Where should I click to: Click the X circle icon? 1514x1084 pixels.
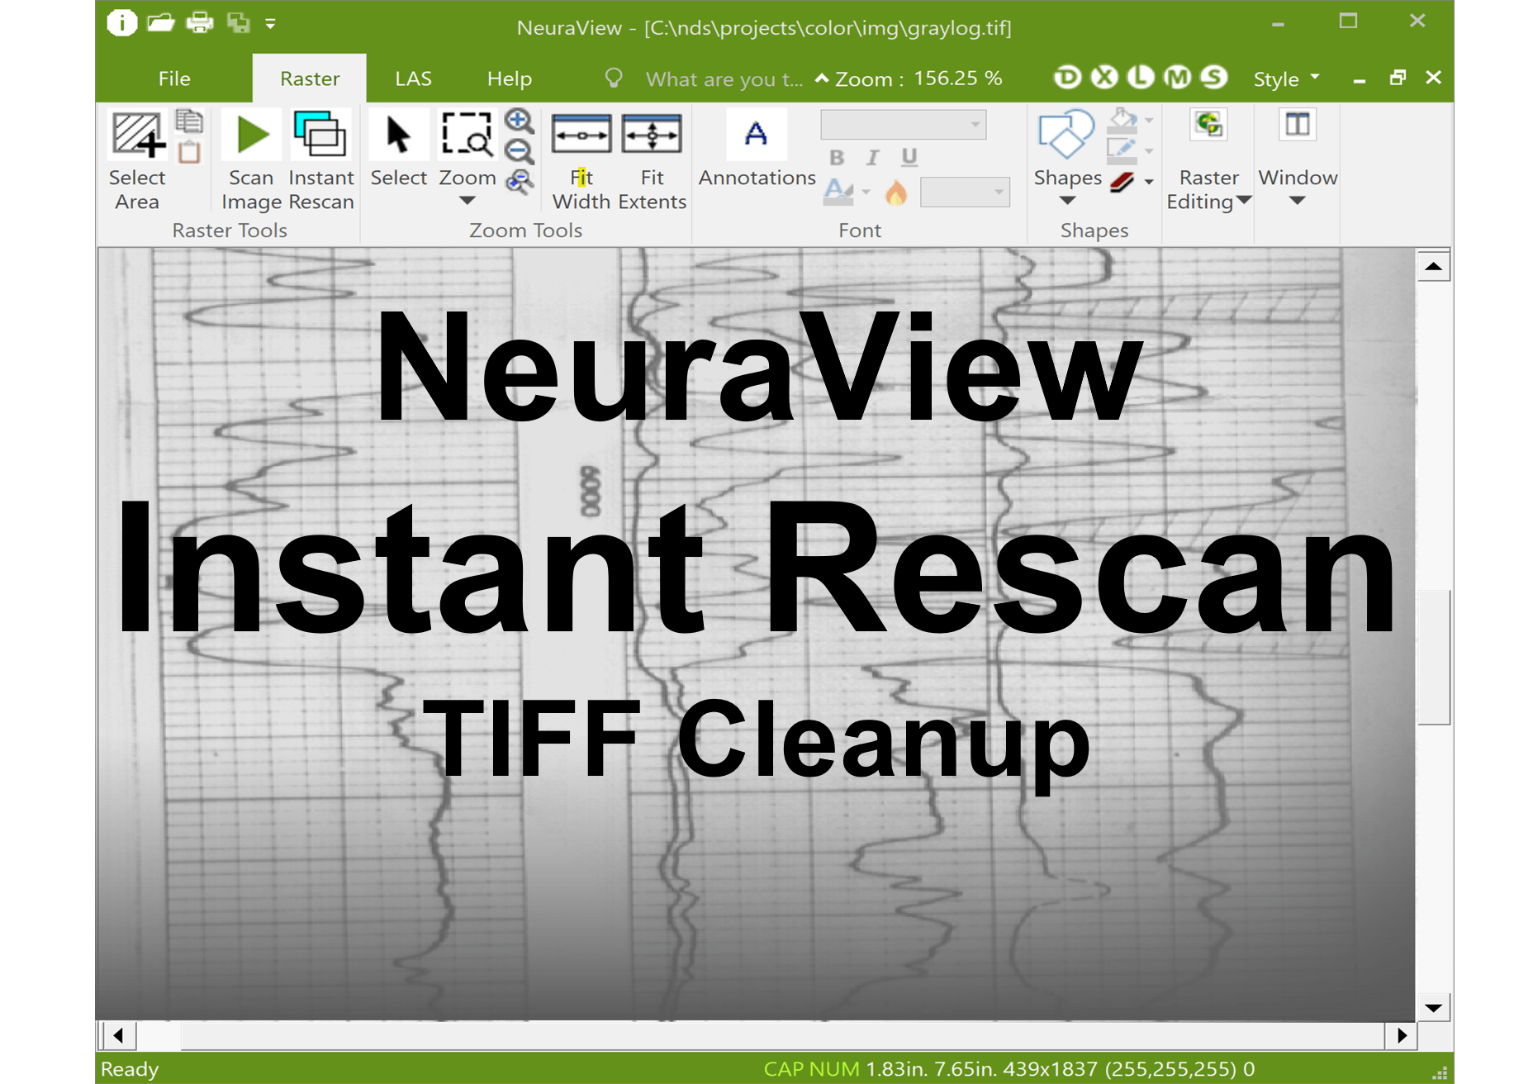click(x=1104, y=78)
